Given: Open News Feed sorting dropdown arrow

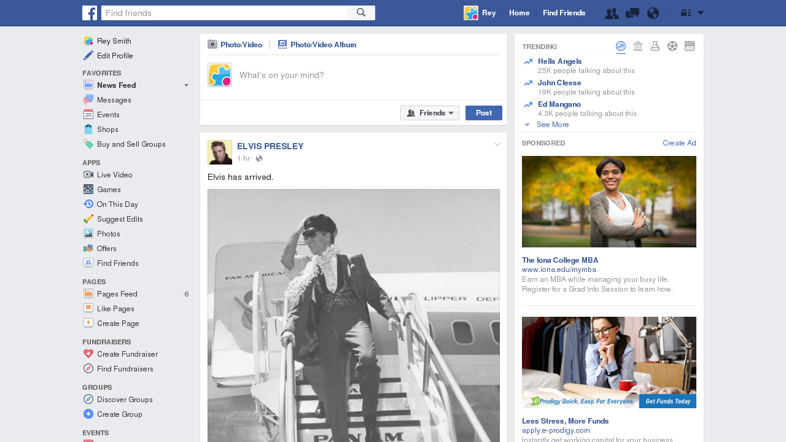Looking at the screenshot, I should pyautogui.click(x=186, y=85).
